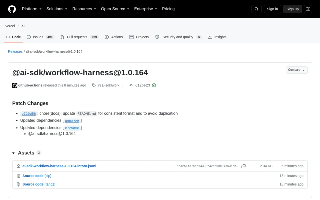Click the github-actions avatar
This screenshot has height=200, width=320.
(15, 85)
